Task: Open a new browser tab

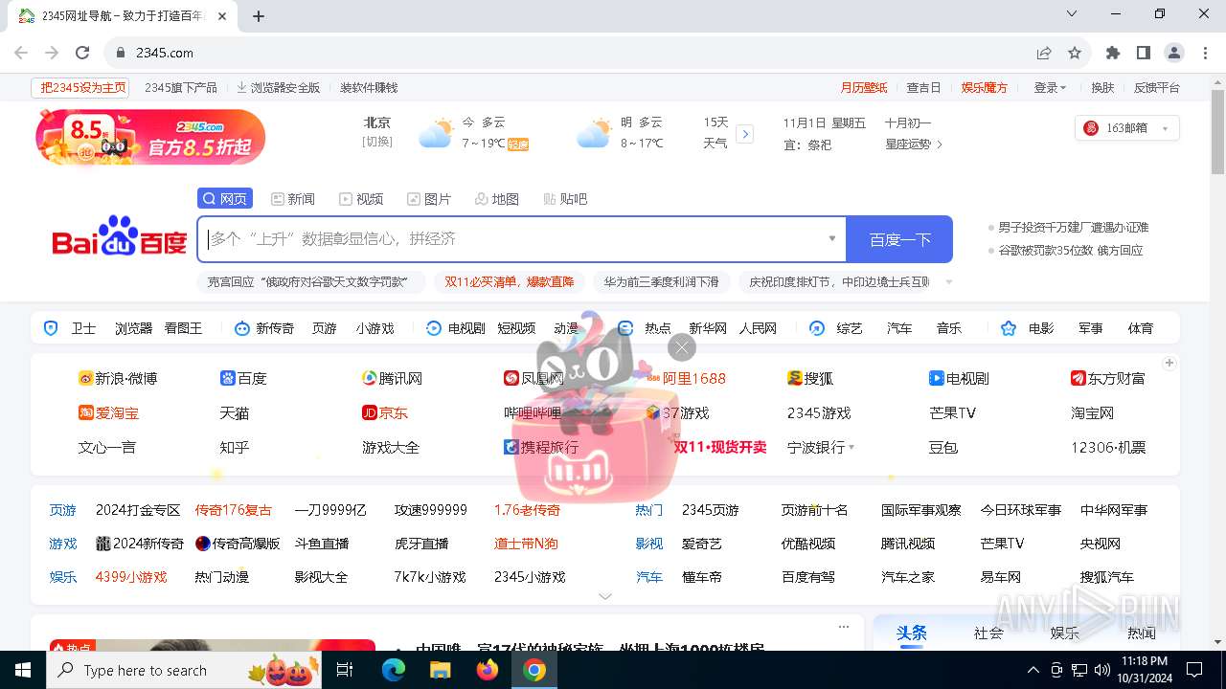Action: (x=259, y=15)
